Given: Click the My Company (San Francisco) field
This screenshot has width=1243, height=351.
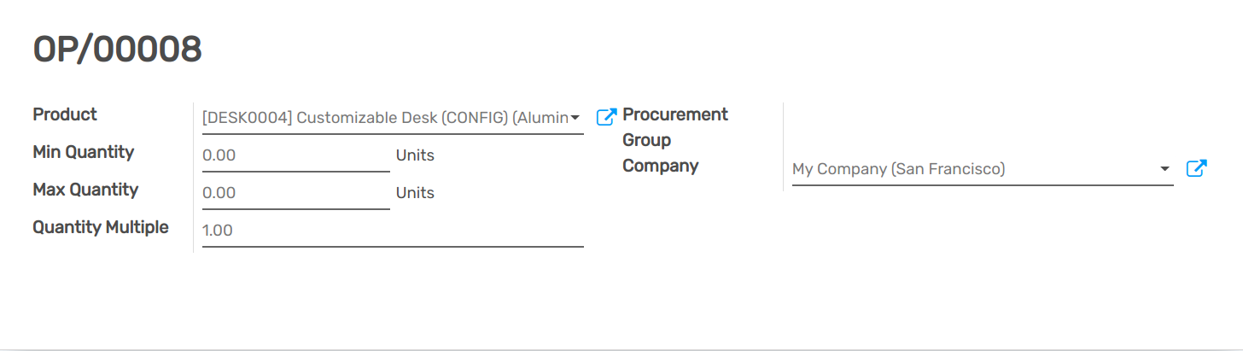Looking at the screenshot, I should pos(973,169).
